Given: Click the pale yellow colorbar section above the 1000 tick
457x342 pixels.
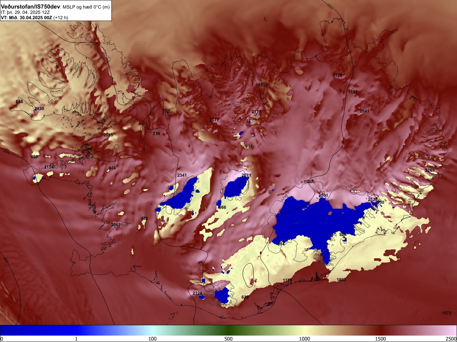Looking at the screenshot, I should tap(305, 330).
